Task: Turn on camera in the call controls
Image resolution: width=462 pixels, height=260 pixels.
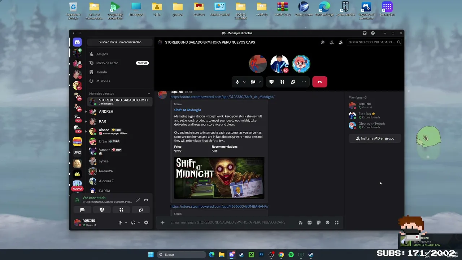Action: click(x=253, y=82)
